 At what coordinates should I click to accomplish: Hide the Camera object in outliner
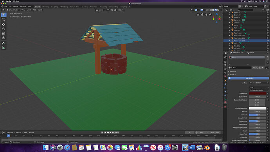point(268,20)
